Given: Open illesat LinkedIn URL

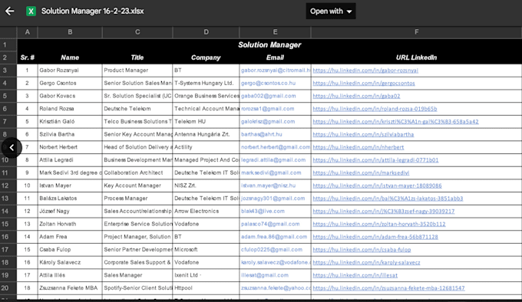Looking at the screenshot, I should coord(355,275).
